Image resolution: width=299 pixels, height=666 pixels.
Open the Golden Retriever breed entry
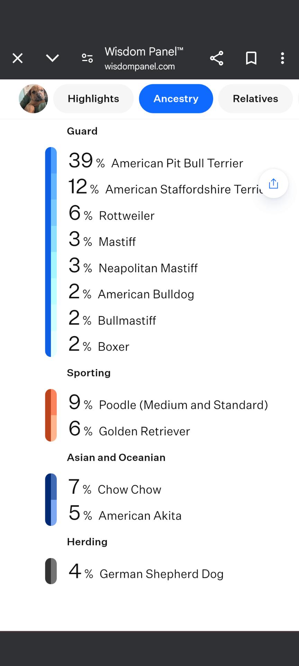point(144,431)
